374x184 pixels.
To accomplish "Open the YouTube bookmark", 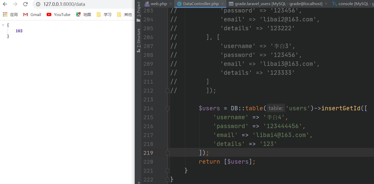I will [58, 14].
